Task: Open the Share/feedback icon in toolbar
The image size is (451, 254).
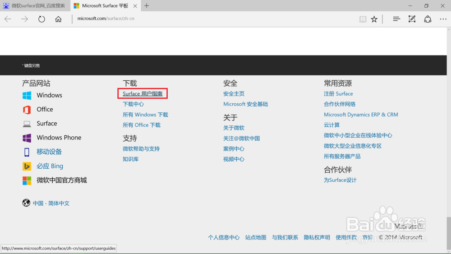Action: 428,19
